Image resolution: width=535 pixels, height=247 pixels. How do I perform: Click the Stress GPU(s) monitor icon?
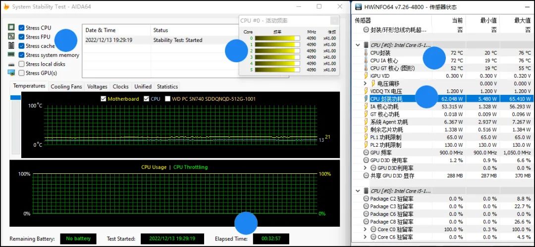coord(11,73)
